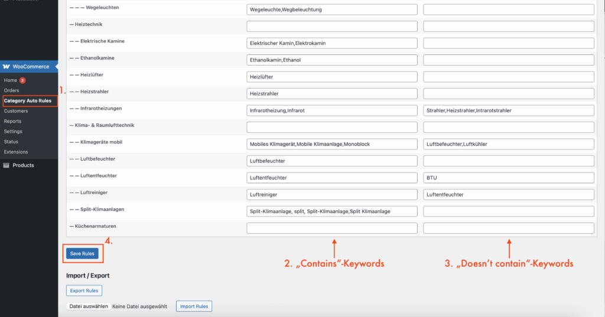Open Orders in the sidebar
The width and height of the screenshot is (605, 317).
pos(11,90)
